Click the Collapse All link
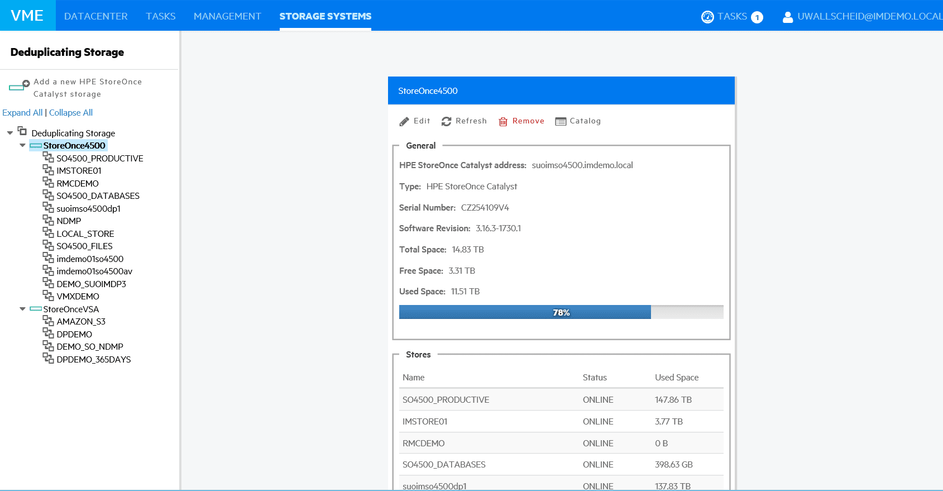Viewport: 943px width, 491px height. [71, 112]
